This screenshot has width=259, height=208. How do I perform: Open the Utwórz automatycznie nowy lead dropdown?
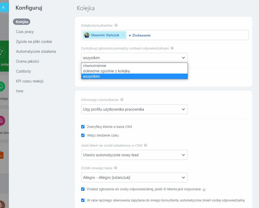pos(134,155)
